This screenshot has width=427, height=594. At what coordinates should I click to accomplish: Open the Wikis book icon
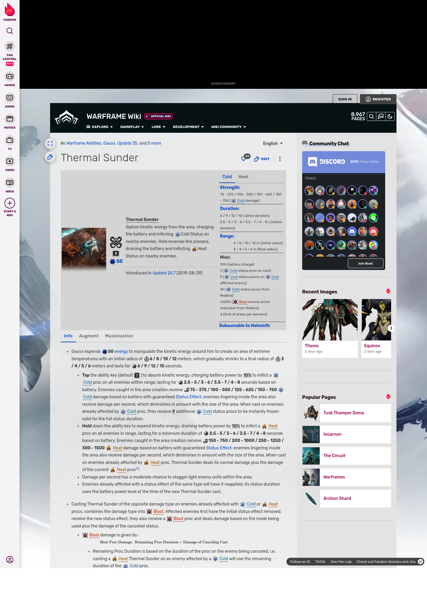(x=10, y=183)
